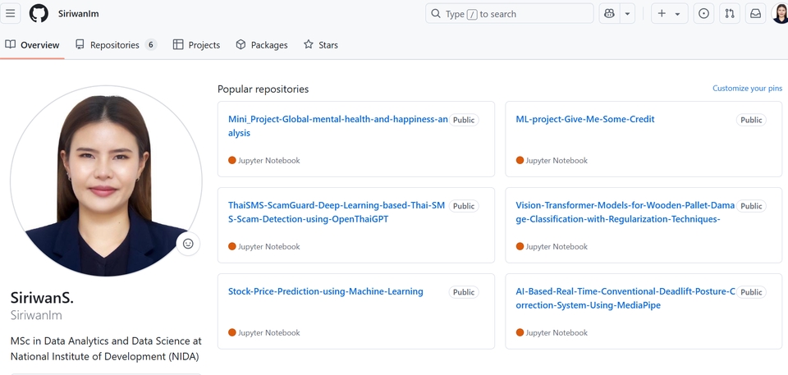This screenshot has height=375, width=788.
Task: Open the notifications inbox icon
Action: (755, 14)
